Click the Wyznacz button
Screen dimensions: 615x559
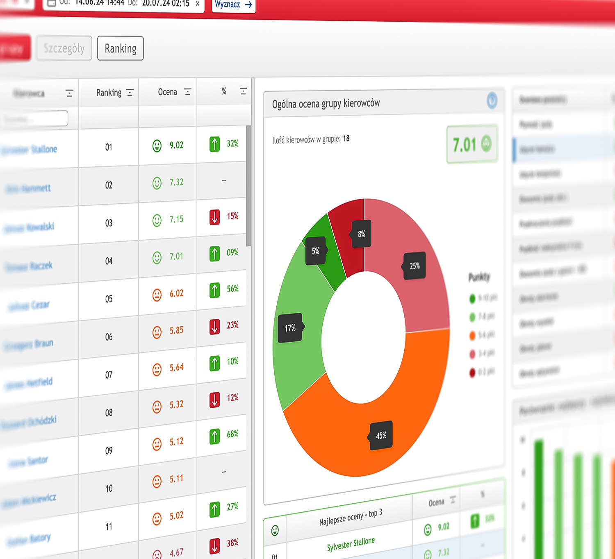(x=233, y=5)
